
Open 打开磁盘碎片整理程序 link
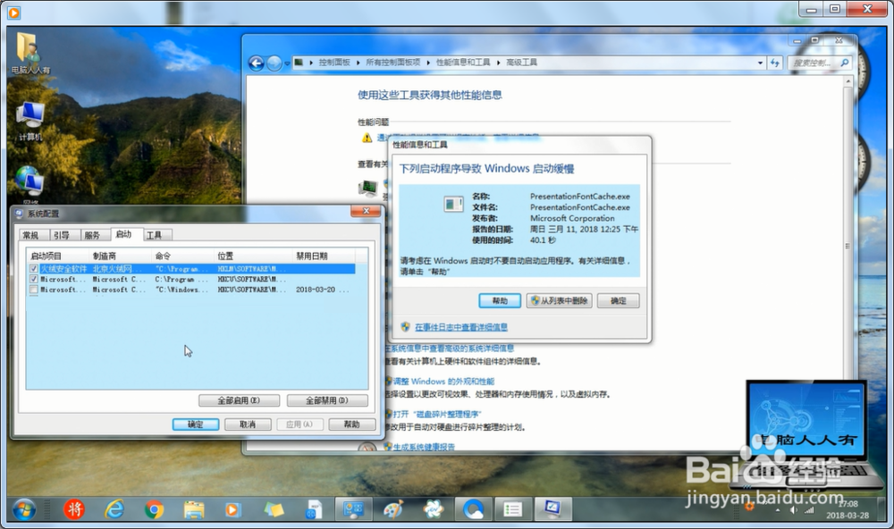pyautogui.click(x=437, y=415)
